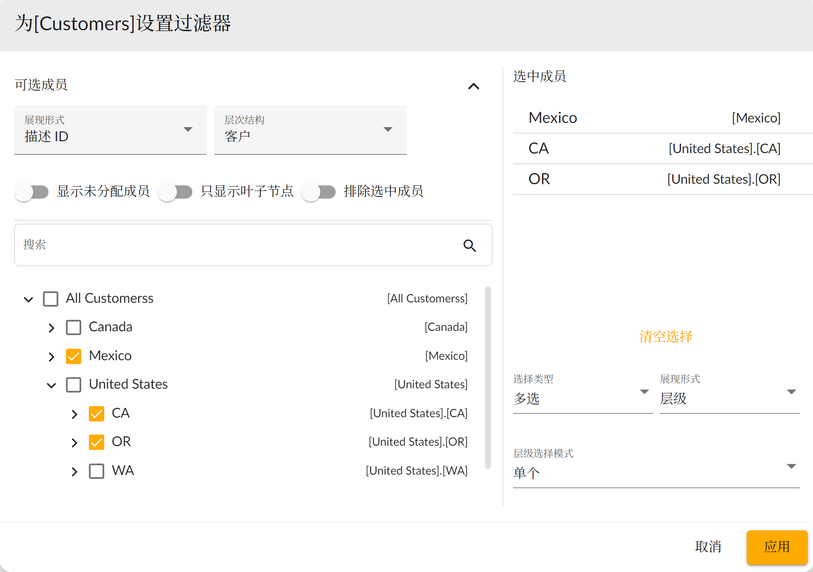This screenshot has height=572, width=813.
Task: Uncheck the OR checkbox
Action: 97,442
